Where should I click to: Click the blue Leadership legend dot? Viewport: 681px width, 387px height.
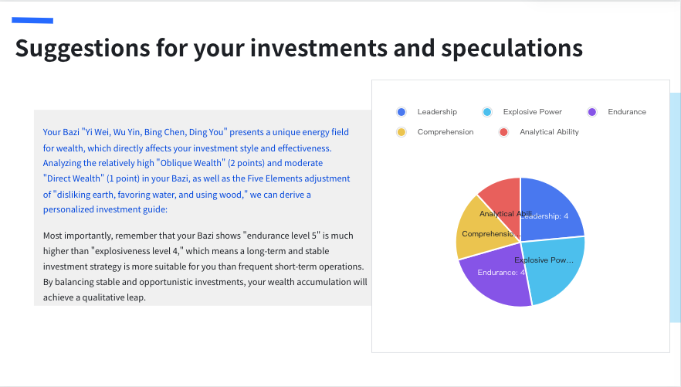[401, 112]
